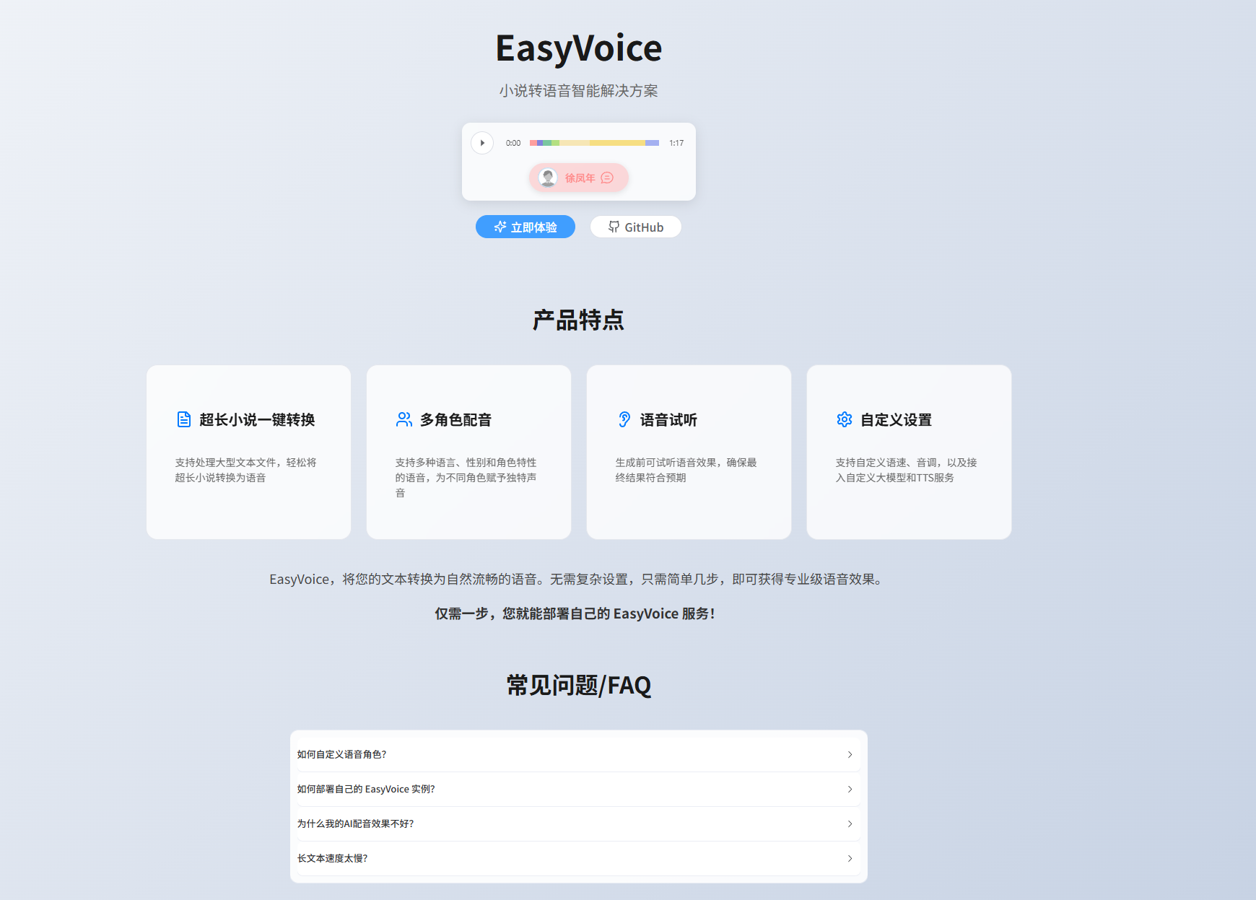Click the 产品特点 section heading
The height and width of the screenshot is (900, 1256).
click(x=579, y=320)
